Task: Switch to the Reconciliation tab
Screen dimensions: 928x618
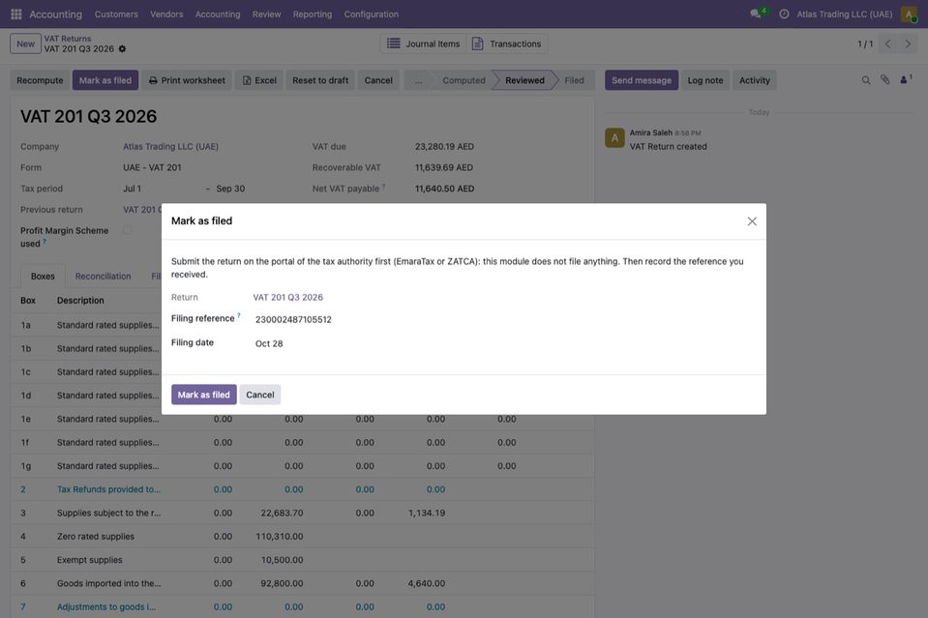Action: click(x=103, y=277)
